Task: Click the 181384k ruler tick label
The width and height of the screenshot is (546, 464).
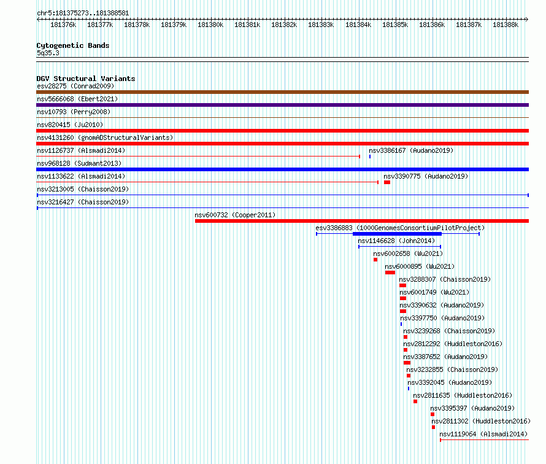Action: pos(358,25)
